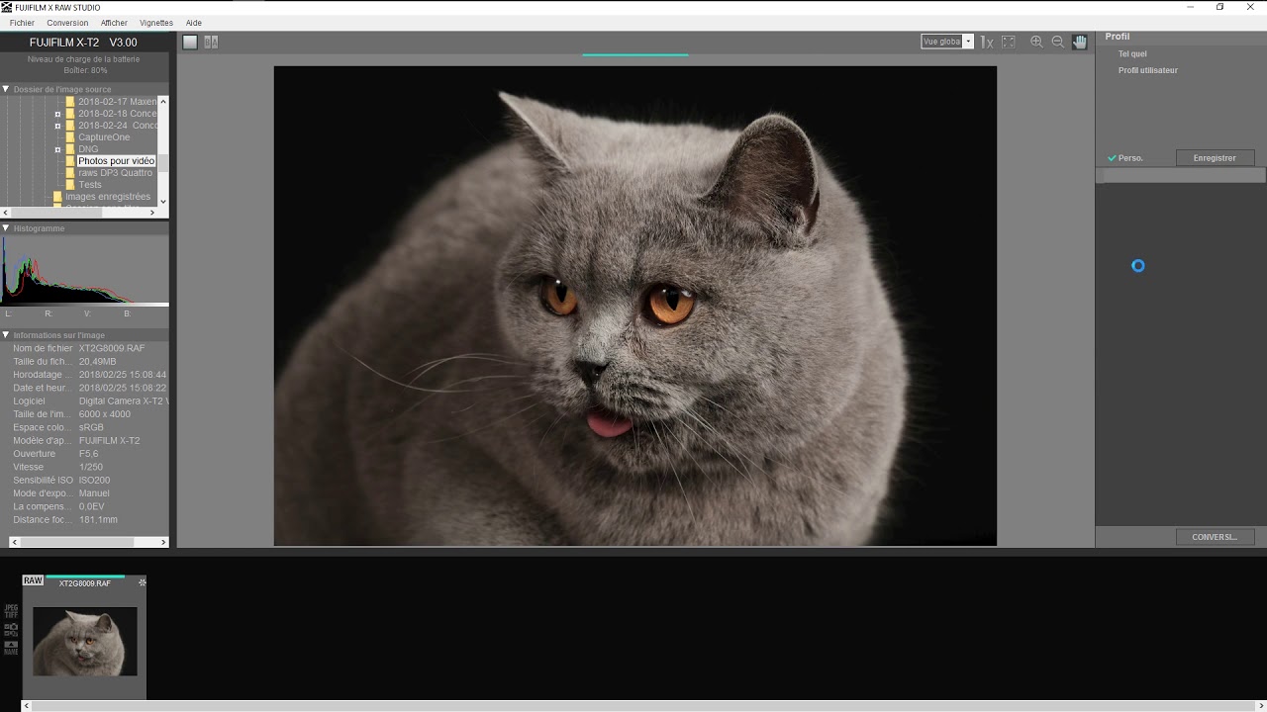
Task: Open the Photos pour vidéo folder
Action: [x=116, y=161]
